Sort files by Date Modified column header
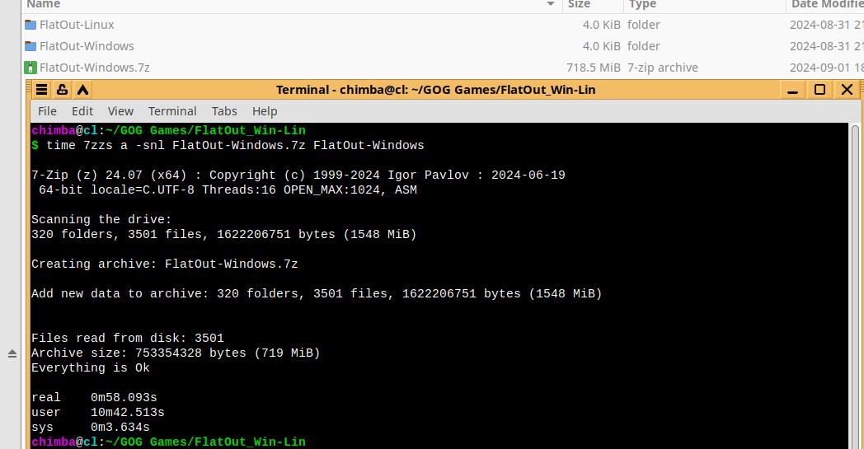 (x=825, y=4)
